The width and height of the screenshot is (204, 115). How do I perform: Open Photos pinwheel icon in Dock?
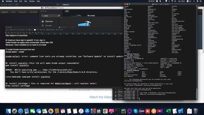[51, 111]
